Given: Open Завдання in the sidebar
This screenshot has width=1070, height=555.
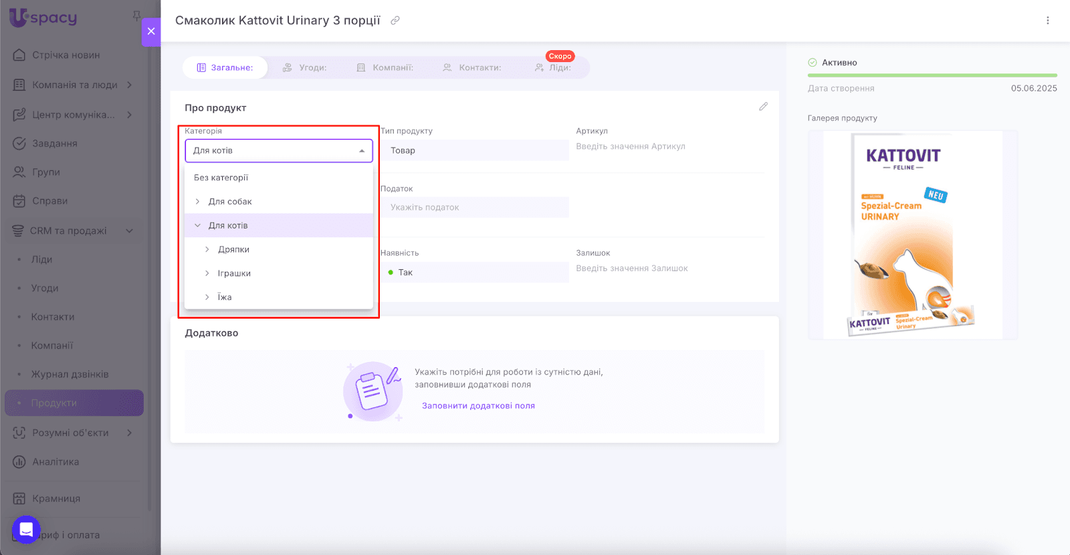Looking at the screenshot, I should coord(55,144).
